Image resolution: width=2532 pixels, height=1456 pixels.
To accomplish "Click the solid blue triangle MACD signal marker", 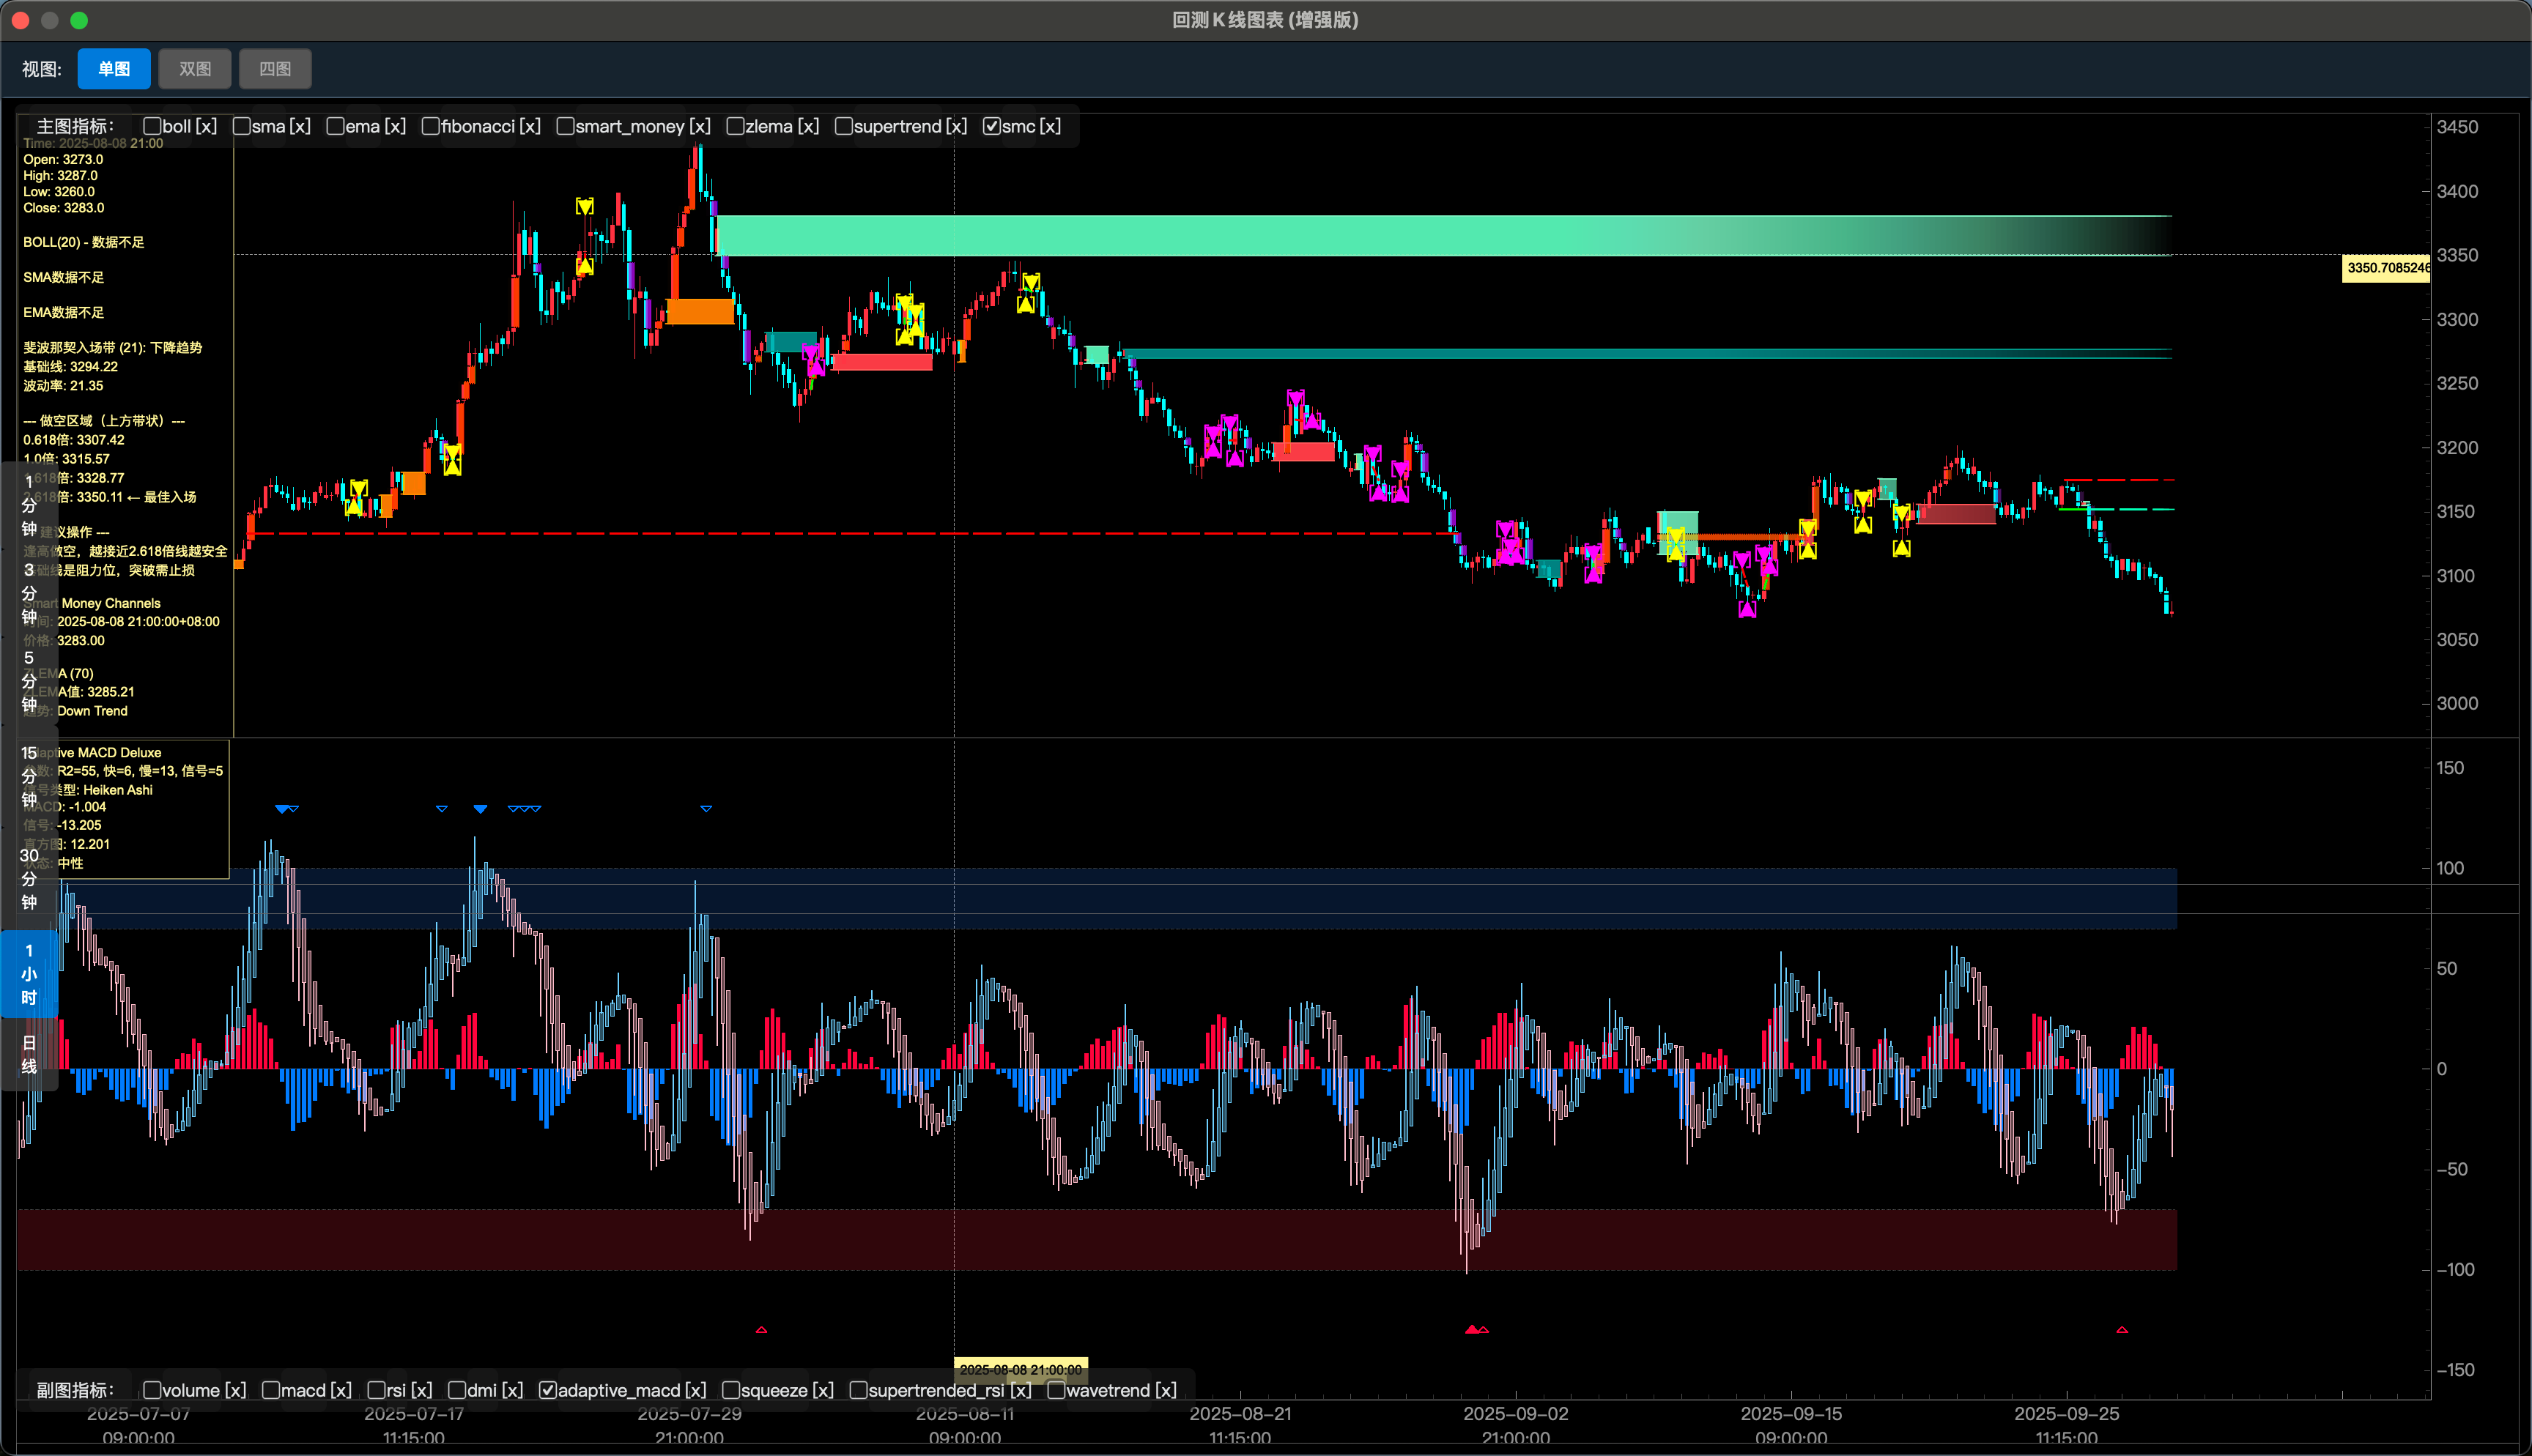I will coord(480,808).
